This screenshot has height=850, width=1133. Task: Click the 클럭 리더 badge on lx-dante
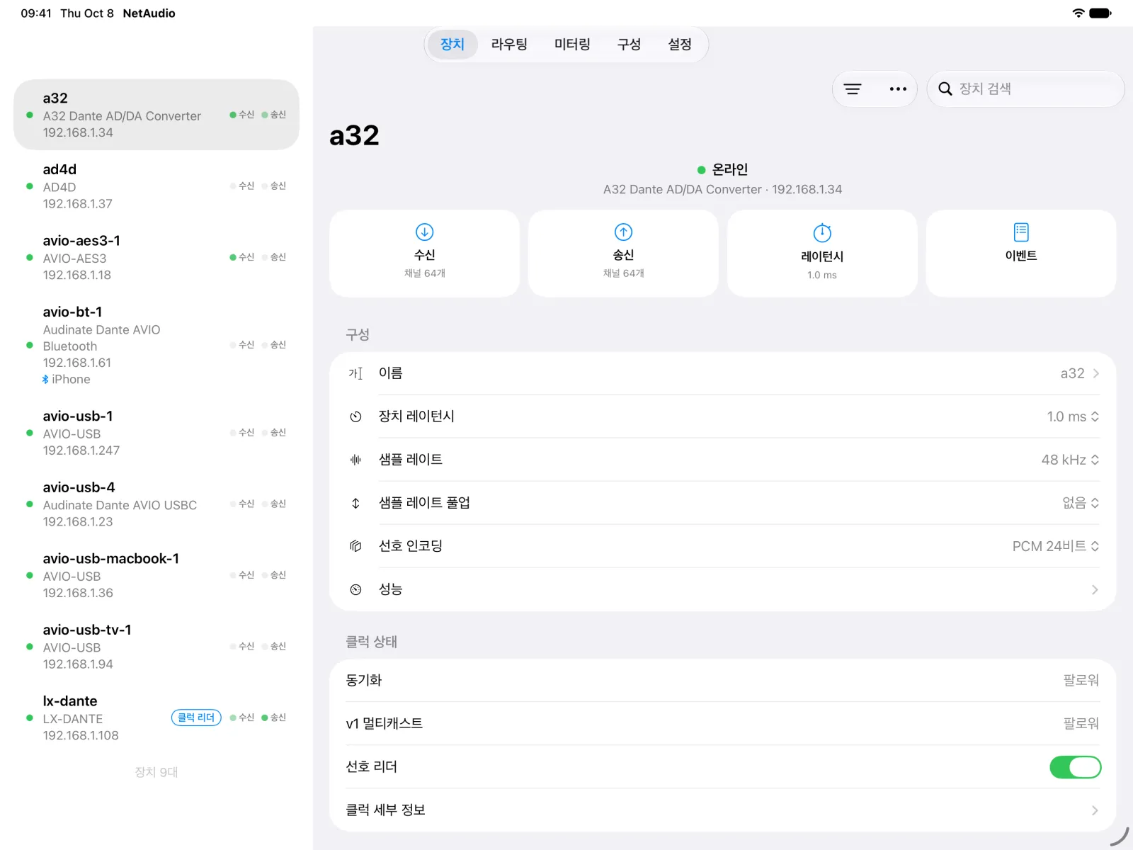coord(196,718)
